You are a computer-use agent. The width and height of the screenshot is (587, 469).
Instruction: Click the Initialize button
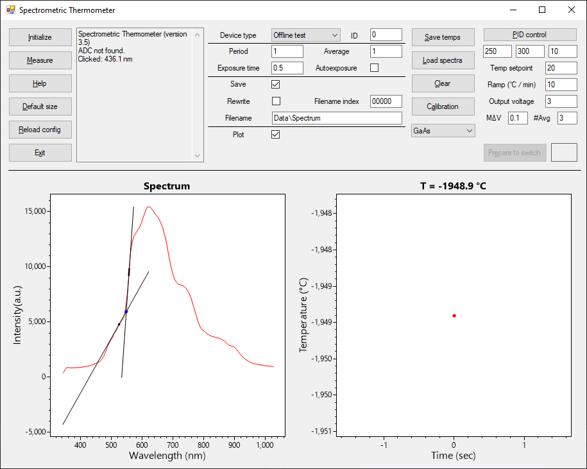pyautogui.click(x=40, y=37)
